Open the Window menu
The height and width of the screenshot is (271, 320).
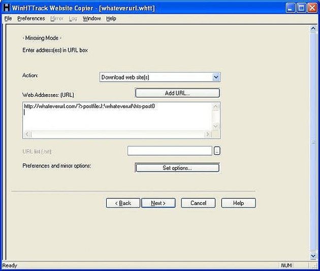[x=92, y=18]
